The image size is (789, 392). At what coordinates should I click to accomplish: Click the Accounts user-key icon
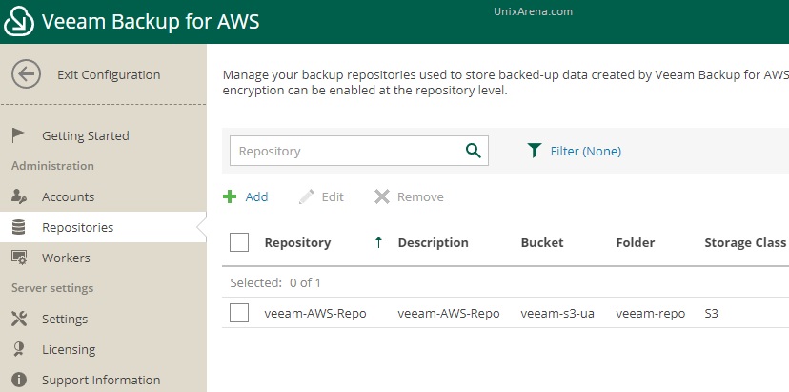coord(19,196)
